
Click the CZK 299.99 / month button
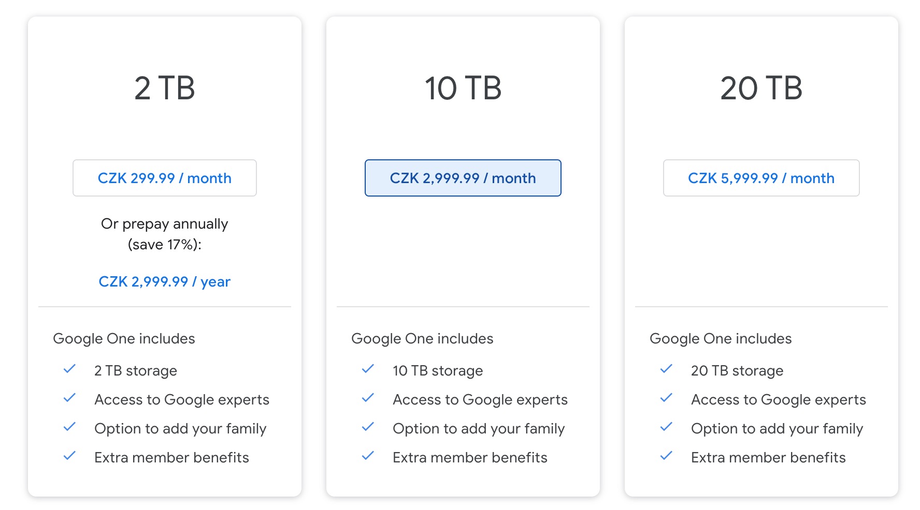(164, 178)
